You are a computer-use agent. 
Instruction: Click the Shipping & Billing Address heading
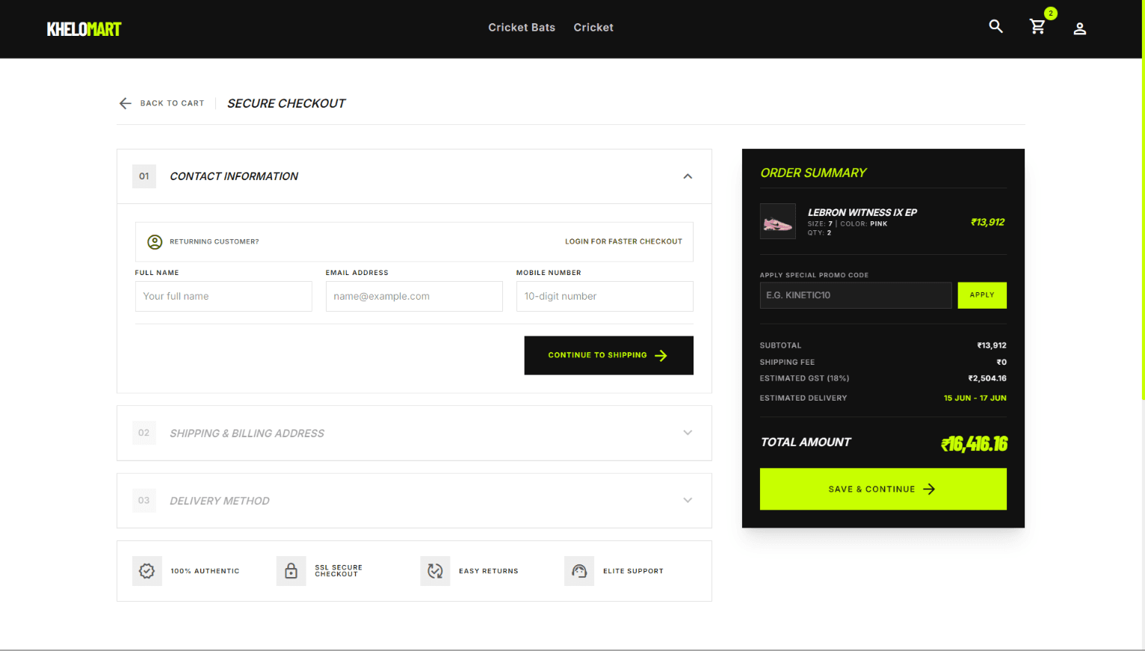coord(247,434)
